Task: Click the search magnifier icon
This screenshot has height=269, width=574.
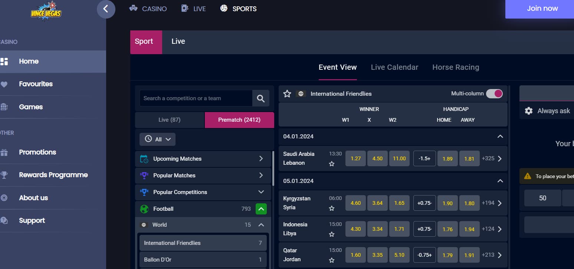Action: [260, 98]
